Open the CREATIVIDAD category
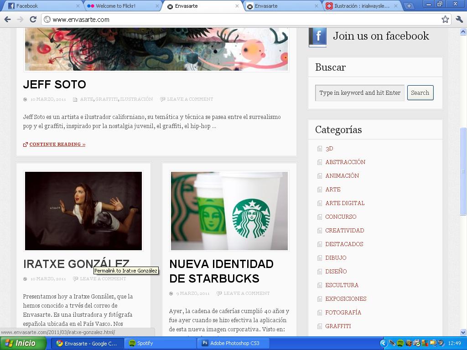 click(x=345, y=231)
